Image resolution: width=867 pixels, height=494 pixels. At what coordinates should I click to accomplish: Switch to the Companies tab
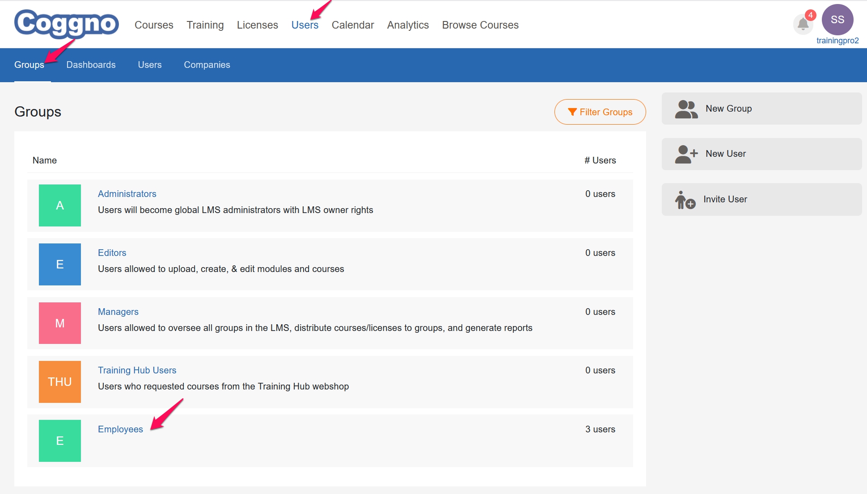click(207, 65)
